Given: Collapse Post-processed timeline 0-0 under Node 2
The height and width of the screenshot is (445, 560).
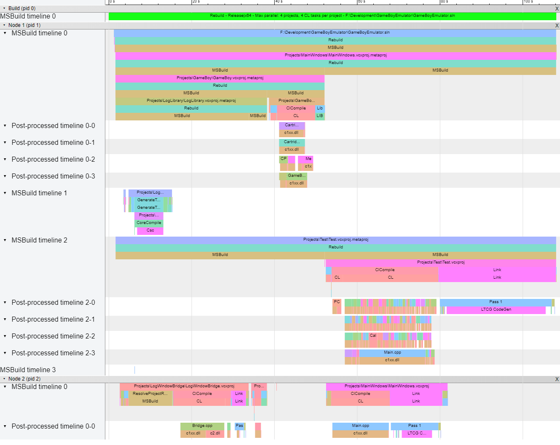Looking at the screenshot, I should click(x=5, y=426).
